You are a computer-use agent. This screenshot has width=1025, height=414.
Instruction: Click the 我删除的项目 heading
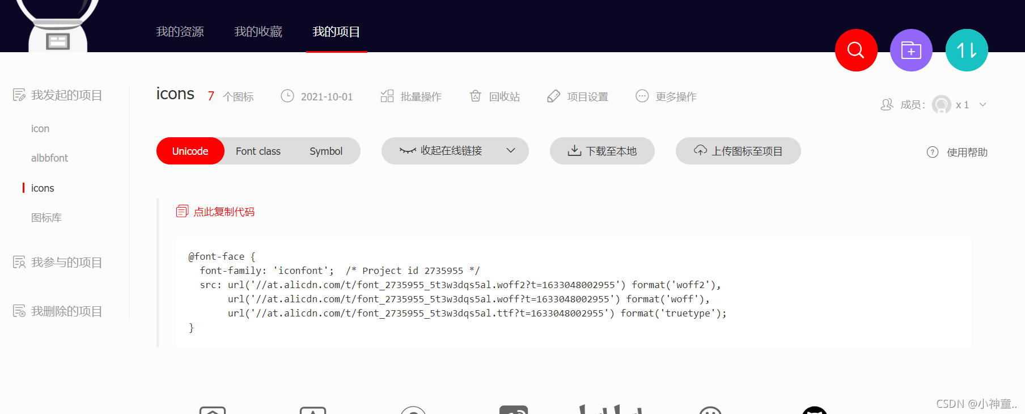pyautogui.click(x=67, y=311)
